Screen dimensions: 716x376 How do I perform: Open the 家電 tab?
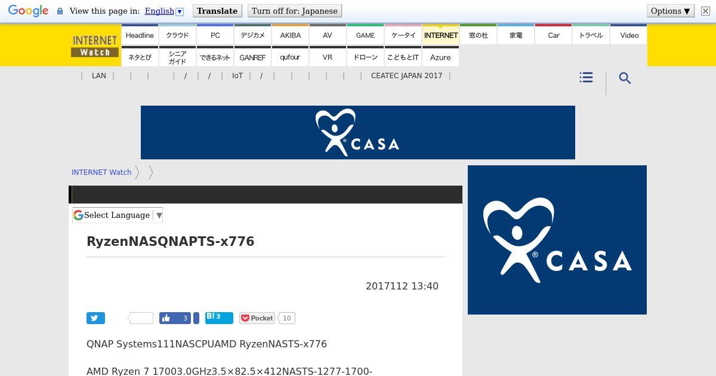tap(516, 35)
